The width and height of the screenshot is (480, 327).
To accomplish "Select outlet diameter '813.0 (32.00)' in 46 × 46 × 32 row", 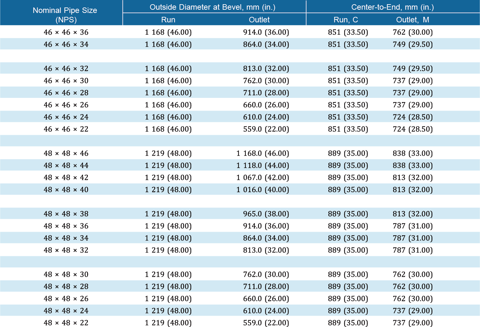I will pyautogui.click(x=266, y=69).
